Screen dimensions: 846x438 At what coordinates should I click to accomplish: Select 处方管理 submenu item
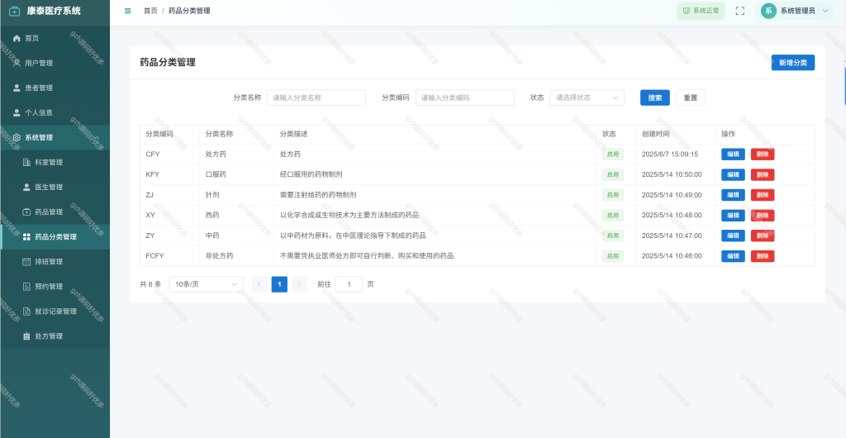tap(55, 336)
